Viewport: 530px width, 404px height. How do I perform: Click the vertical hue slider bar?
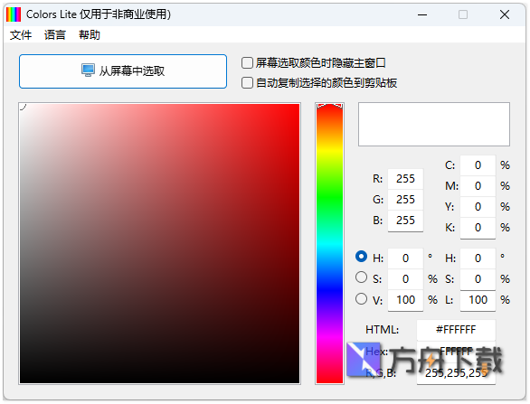pos(329,243)
